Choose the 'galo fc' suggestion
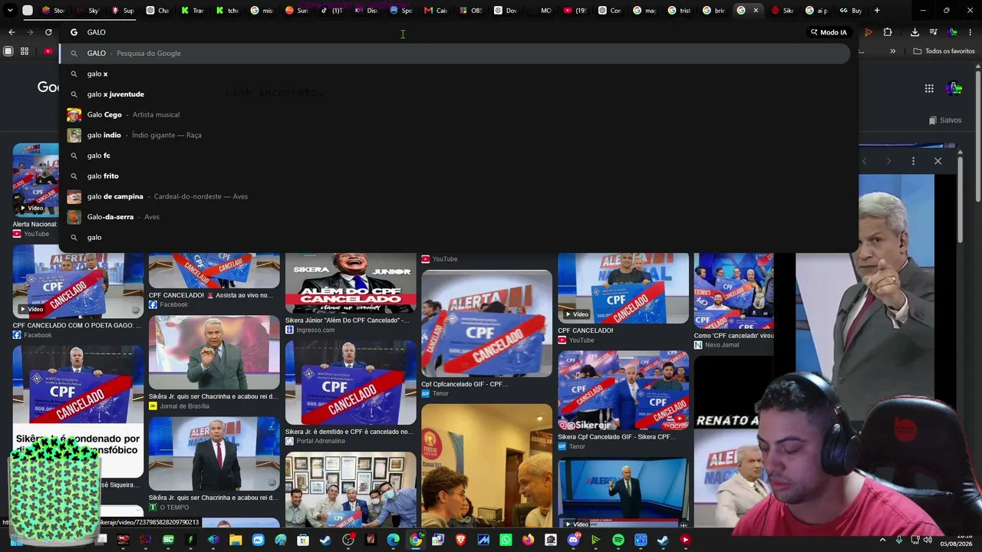Viewport: 982px width, 552px height. tap(456, 156)
